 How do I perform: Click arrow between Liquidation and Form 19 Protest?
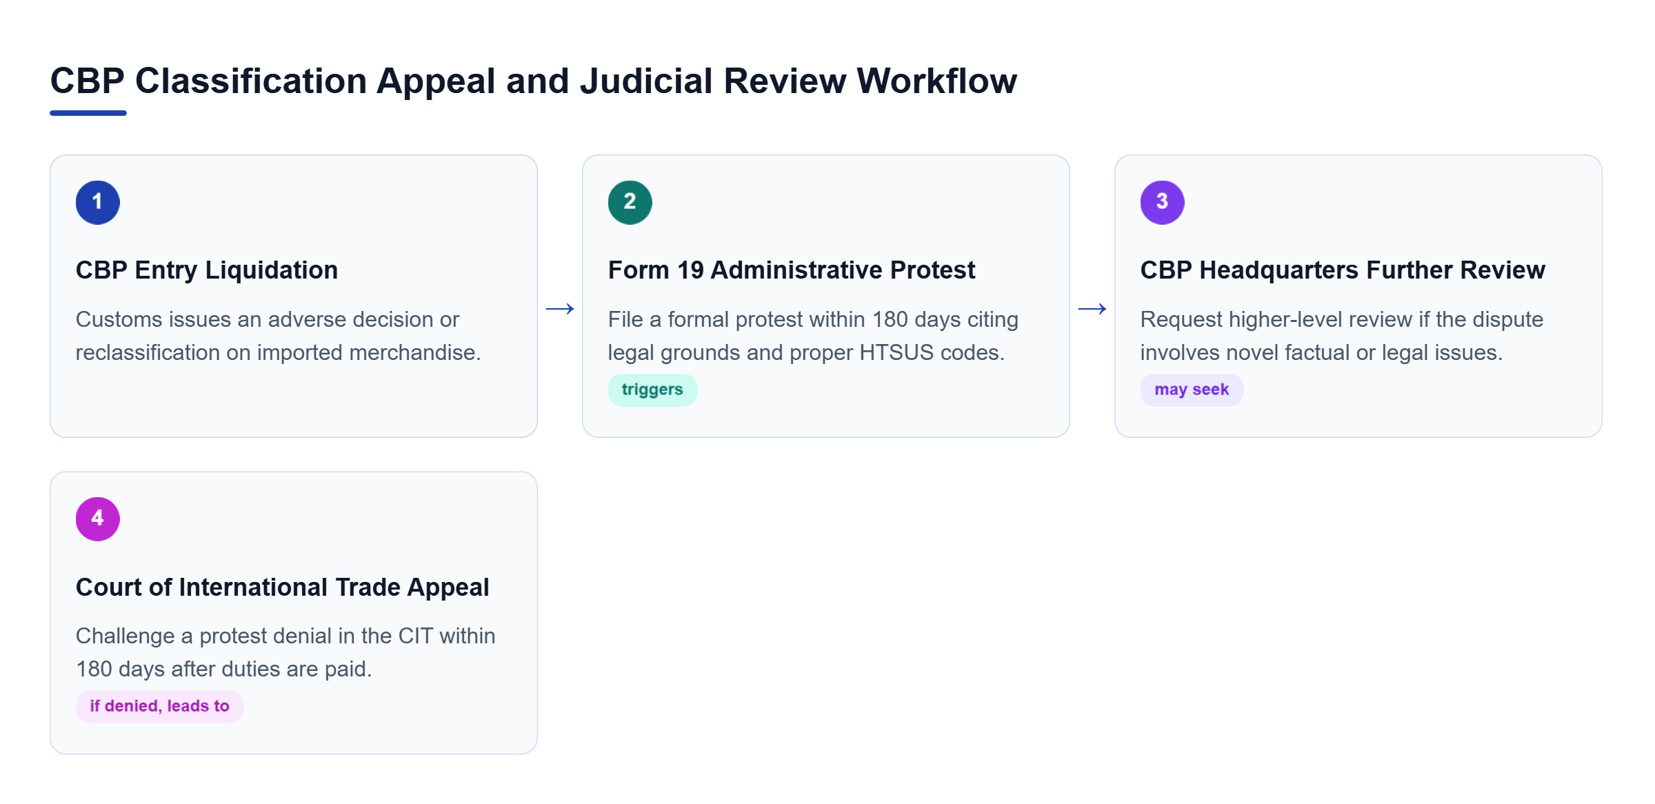(x=560, y=309)
